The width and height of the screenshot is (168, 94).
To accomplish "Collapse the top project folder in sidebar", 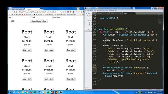I will [86, 15].
